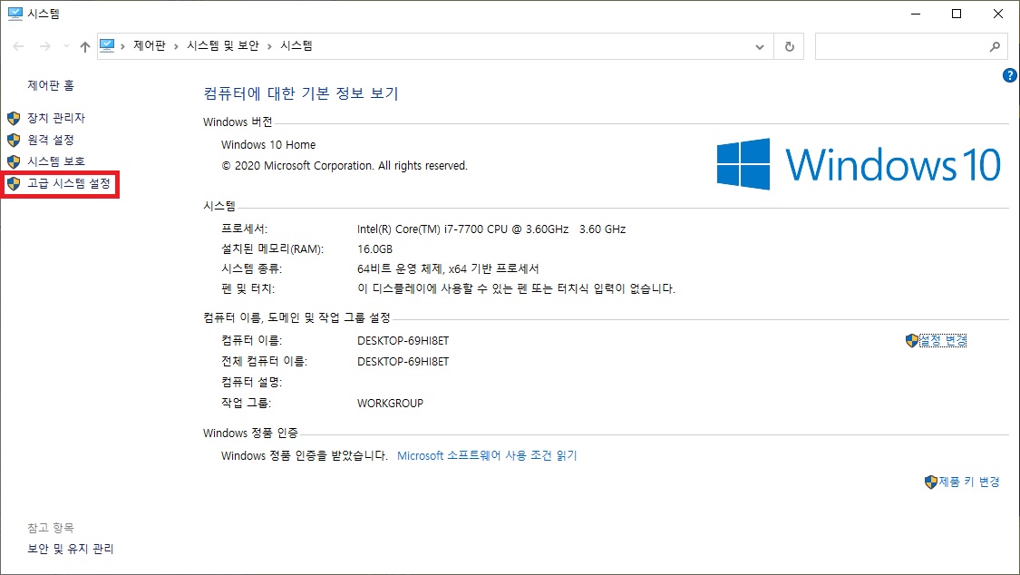Click the 제품 키 변경 link
Viewport: 1020px width, 575px height.
[x=968, y=482]
